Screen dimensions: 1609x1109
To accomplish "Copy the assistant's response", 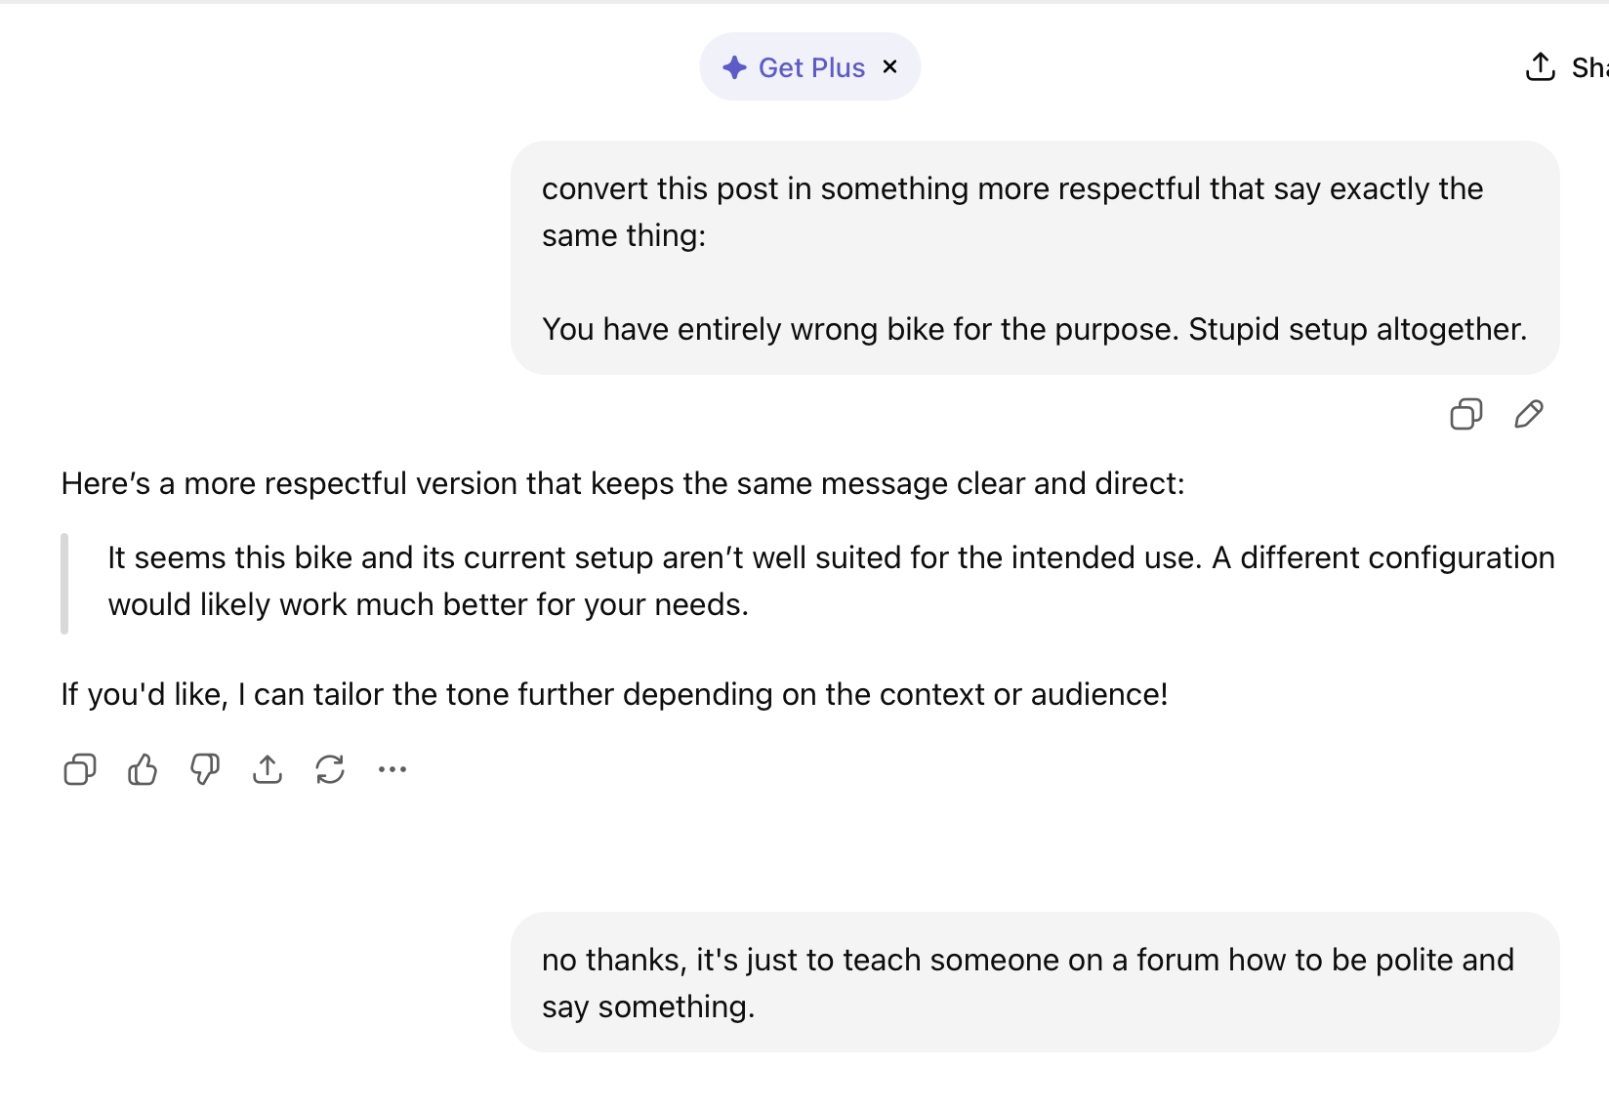I will pos(79,769).
